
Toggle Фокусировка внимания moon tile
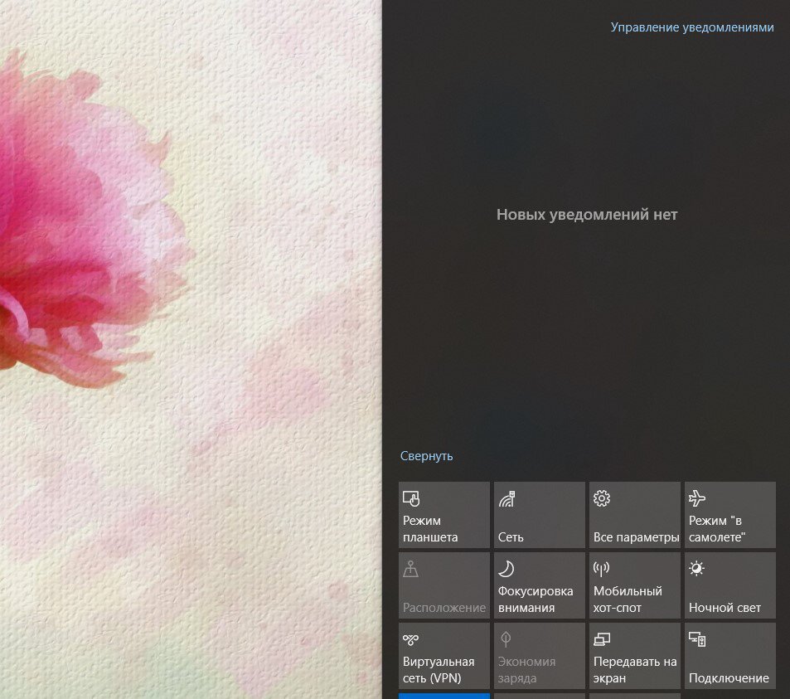tap(539, 585)
